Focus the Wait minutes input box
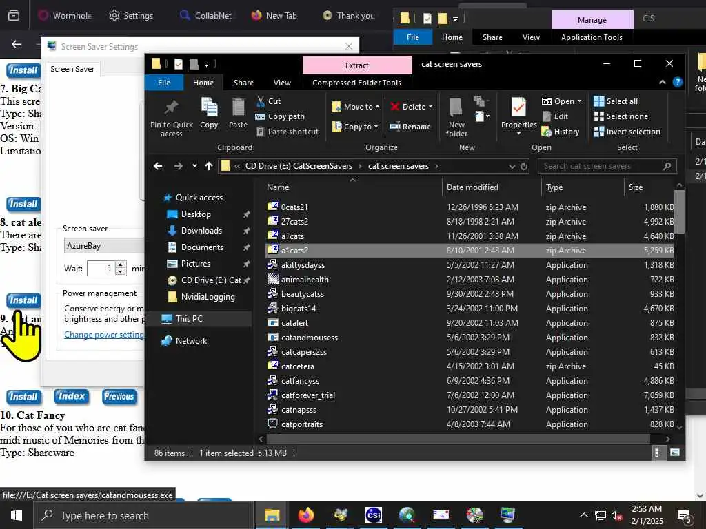The height and width of the screenshot is (529, 706). tap(101, 268)
